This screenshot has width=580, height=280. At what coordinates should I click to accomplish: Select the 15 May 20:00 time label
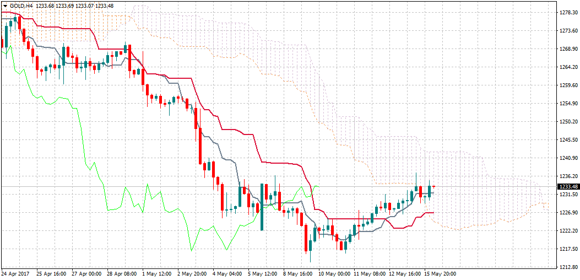point(440,273)
